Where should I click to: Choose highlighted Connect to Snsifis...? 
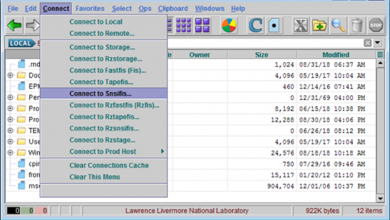(104, 94)
